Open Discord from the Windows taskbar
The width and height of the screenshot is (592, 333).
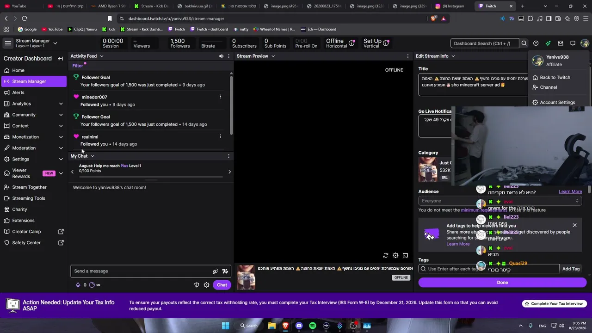click(299, 326)
